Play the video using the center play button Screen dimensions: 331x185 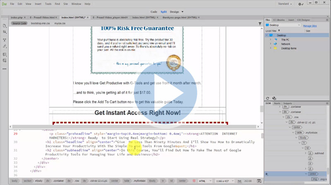click(x=165, y=93)
